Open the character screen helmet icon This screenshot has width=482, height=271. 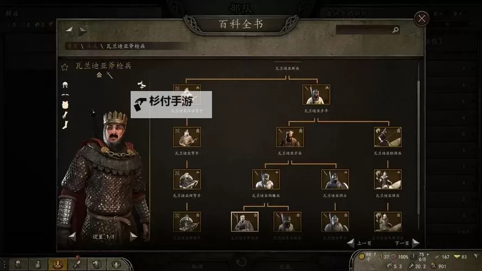coord(18,264)
